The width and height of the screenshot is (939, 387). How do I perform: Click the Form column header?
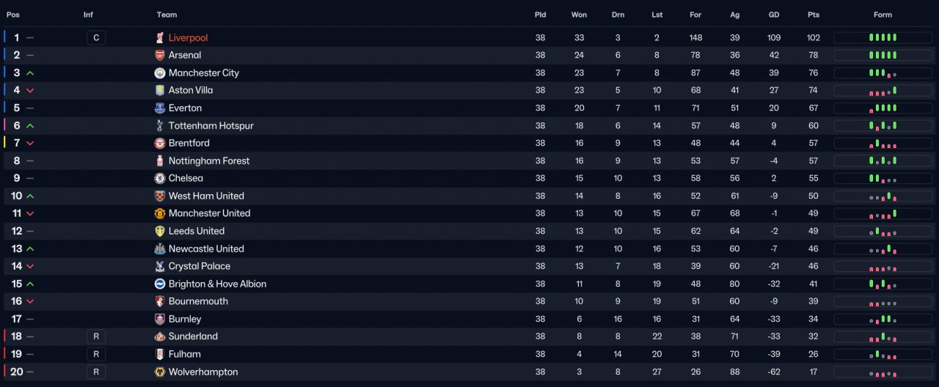pyautogui.click(x=883, y=15)
